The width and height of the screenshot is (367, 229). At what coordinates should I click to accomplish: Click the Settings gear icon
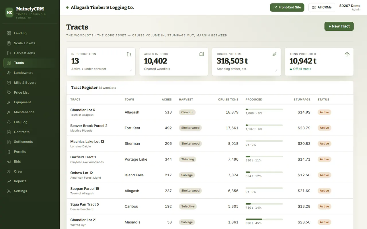(9, 191)
